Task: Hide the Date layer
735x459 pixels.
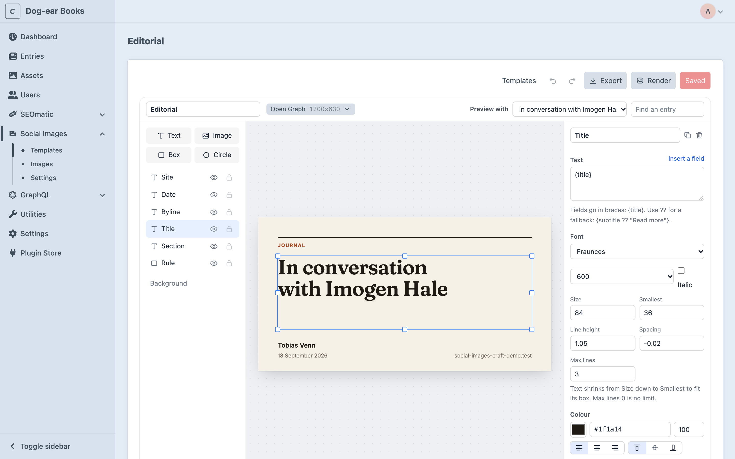Action: pyautogui.click(x=214, y=195)
